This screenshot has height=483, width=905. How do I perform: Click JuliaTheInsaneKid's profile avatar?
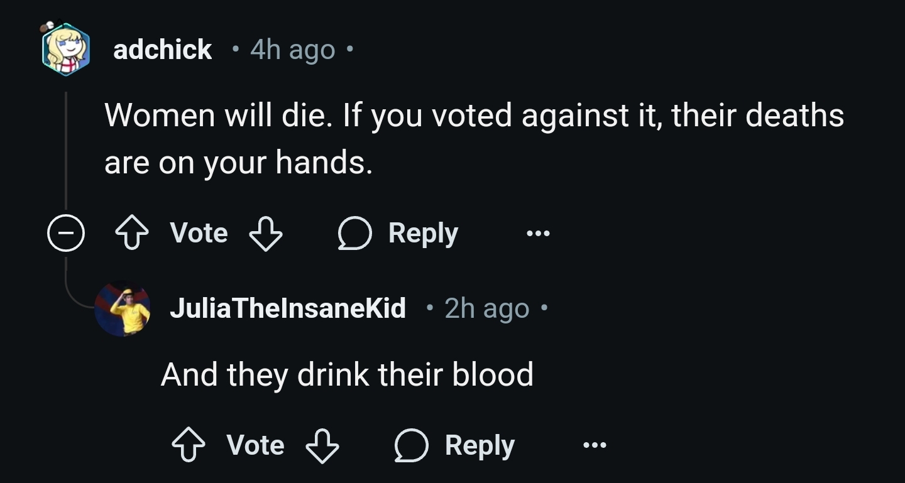click(123, 308)
